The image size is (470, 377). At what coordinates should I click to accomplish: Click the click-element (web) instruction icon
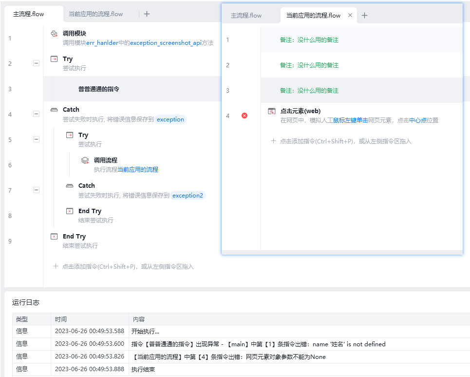tap(272, 111)
